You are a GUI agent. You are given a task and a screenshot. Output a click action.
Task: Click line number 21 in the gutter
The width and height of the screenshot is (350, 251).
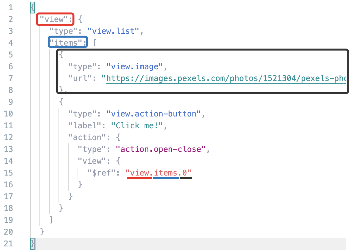[x=9, y=244]
